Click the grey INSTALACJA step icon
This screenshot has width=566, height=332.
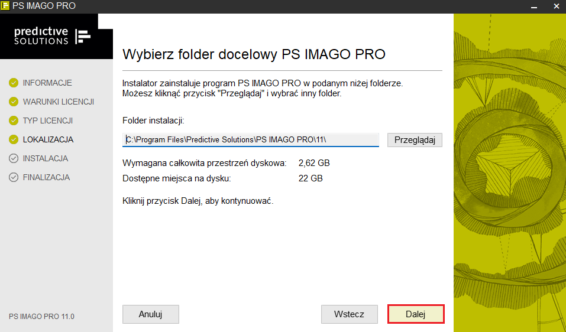[14, 158]
